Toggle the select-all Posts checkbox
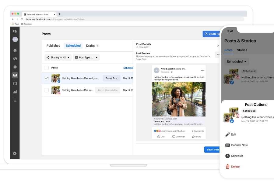The image size is (274, 182). click(47, 68)
